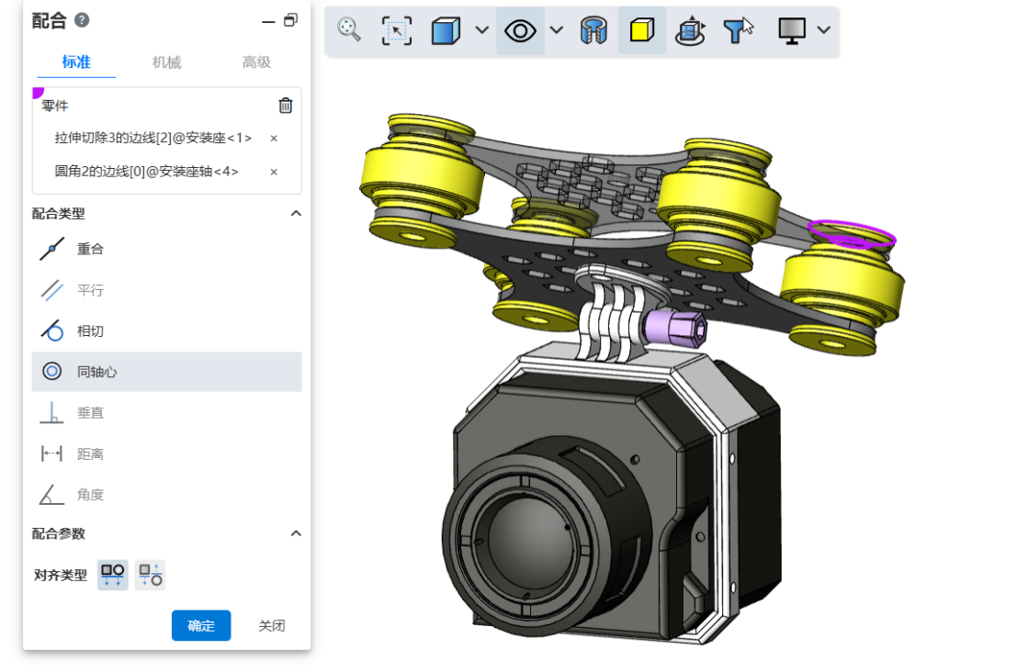This screenshot has width=1017, height=672.
Task: Choose the 相切 tangent mate type
Action: point(166,331)
